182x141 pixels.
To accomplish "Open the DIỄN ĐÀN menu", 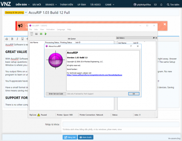I will [x=21, y=5].
